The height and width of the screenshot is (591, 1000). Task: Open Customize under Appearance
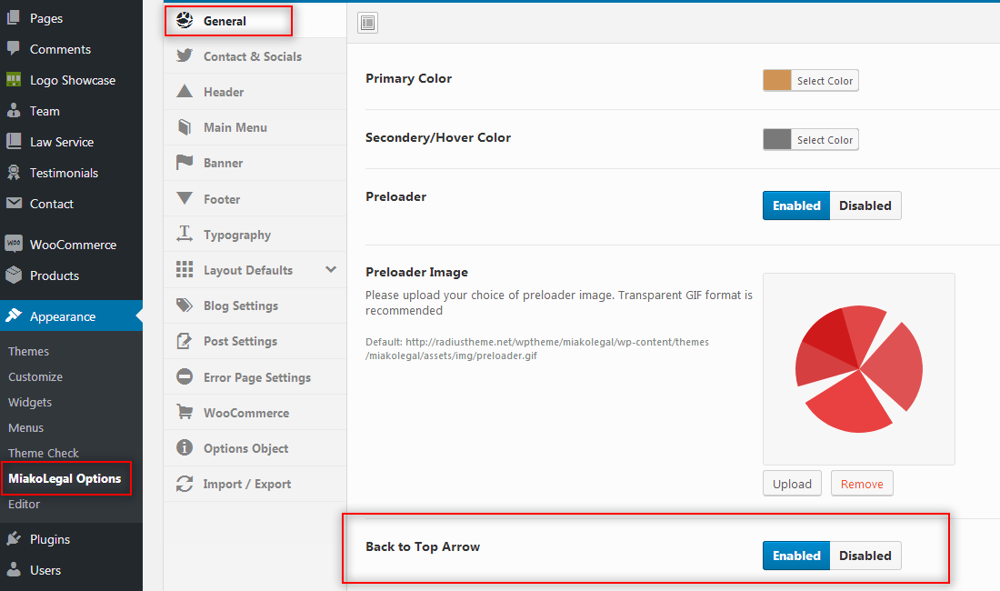click(35, 376)
